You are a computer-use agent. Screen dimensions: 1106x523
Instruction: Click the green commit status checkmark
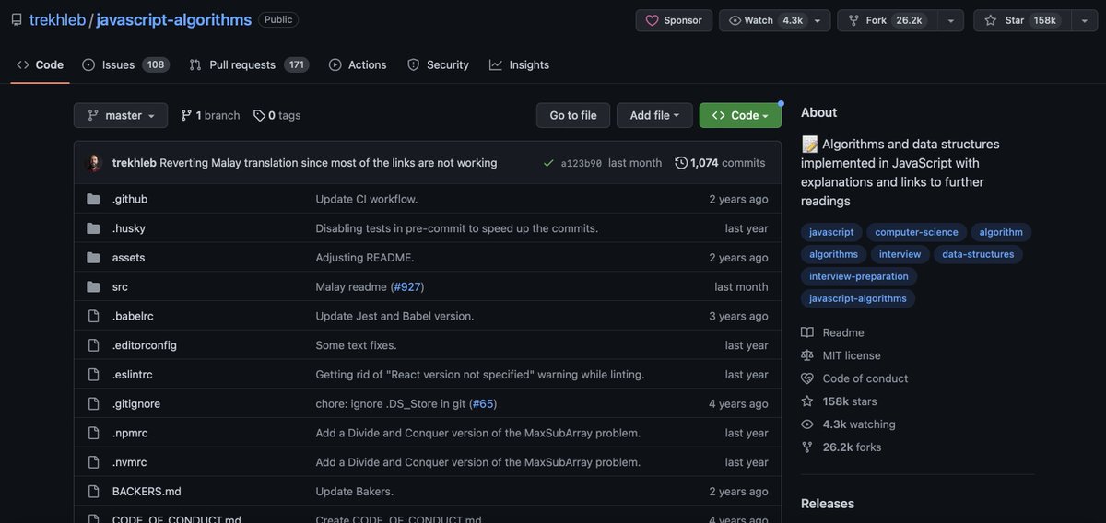tap(548, 163)
